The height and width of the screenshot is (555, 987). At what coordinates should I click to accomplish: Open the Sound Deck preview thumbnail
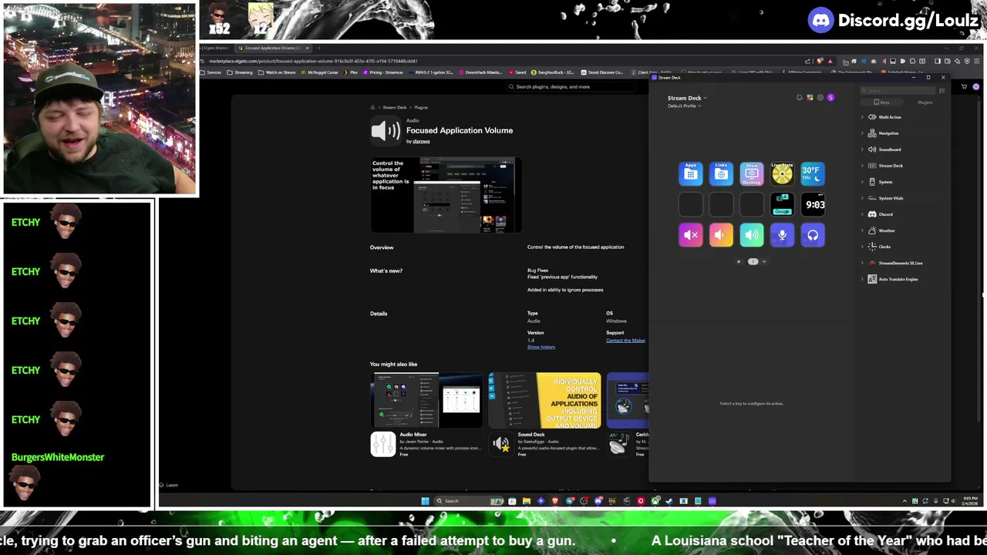pyautogui.click(x=544, y=400)
